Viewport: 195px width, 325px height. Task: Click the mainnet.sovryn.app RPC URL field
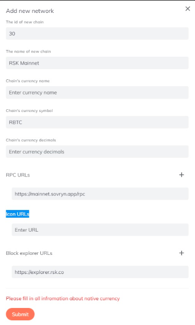100,194
